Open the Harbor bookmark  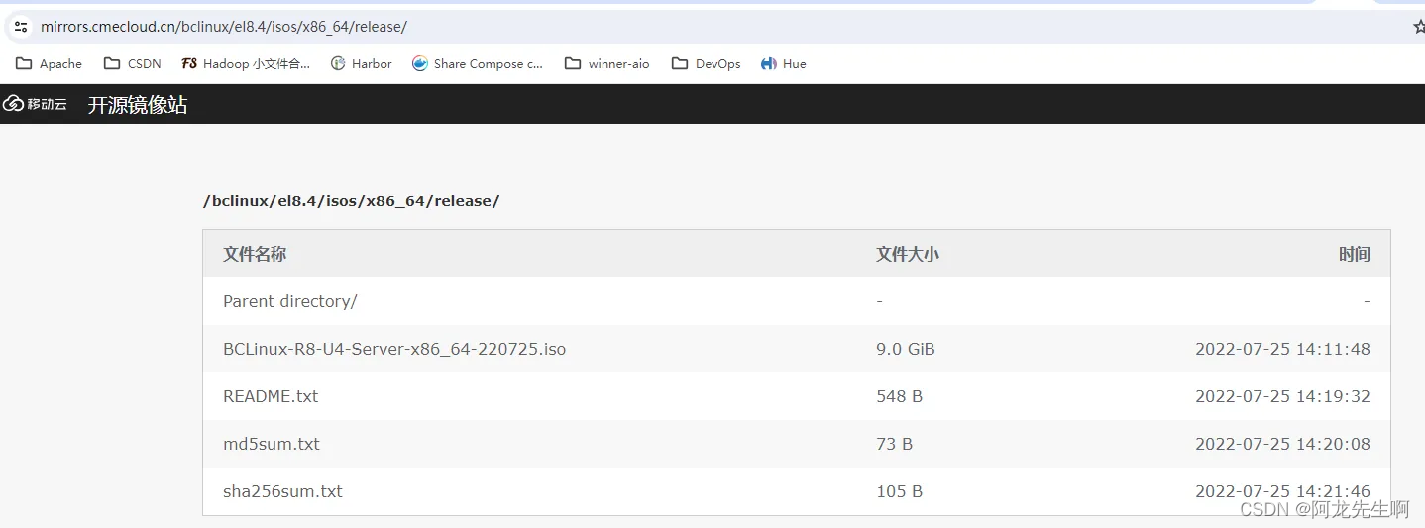(x=361, y=63)
